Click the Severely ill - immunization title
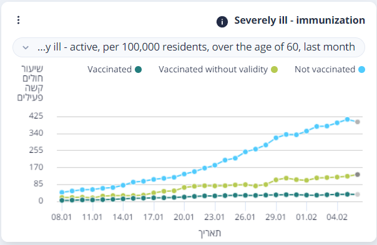 [x=300, y=21]
